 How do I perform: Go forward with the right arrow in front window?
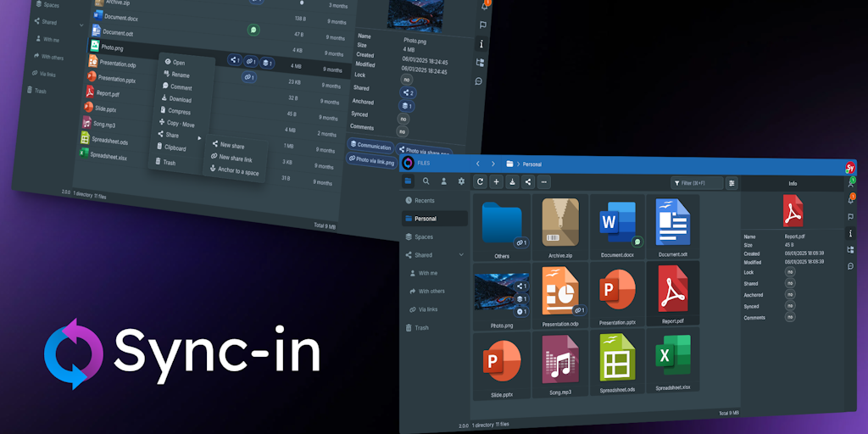(x=493, y=164)
